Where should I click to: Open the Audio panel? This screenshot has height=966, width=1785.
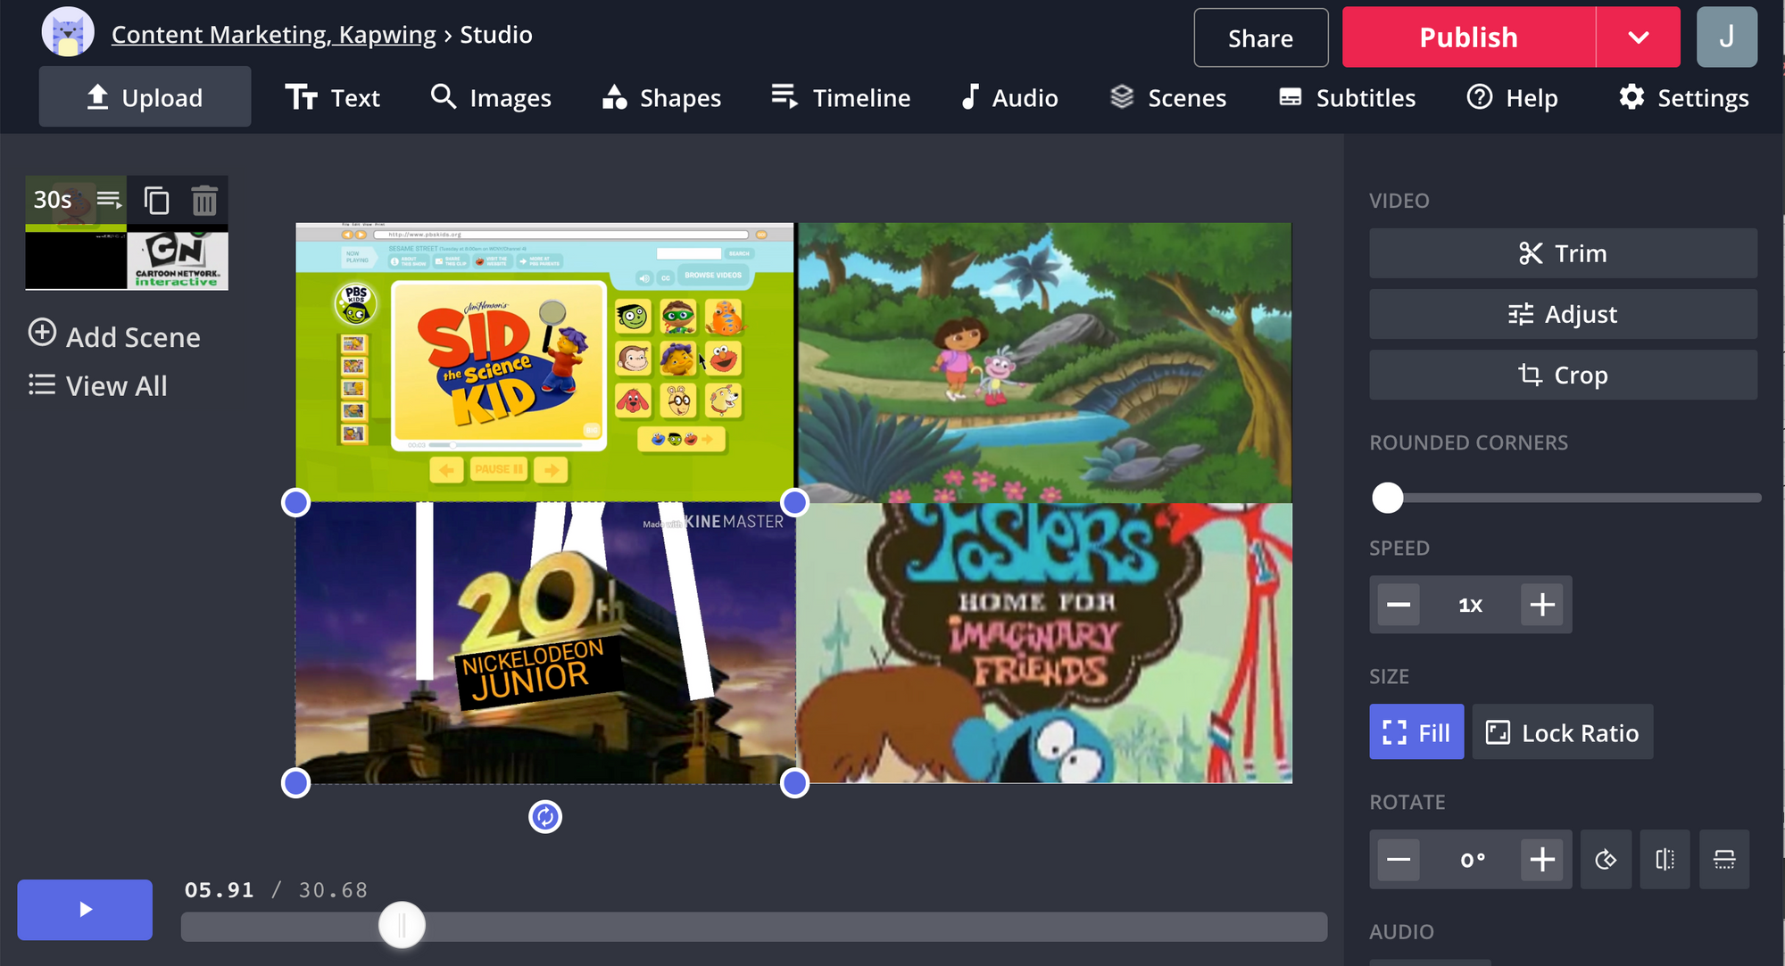coord(1009,97)
